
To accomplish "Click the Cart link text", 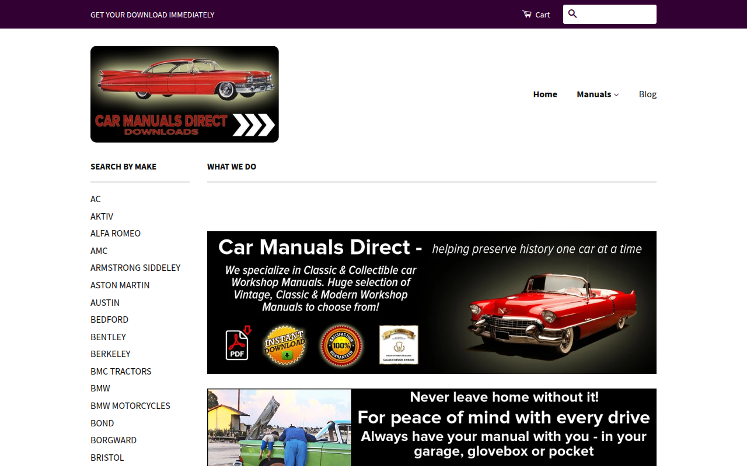I will tap(543, 15).
